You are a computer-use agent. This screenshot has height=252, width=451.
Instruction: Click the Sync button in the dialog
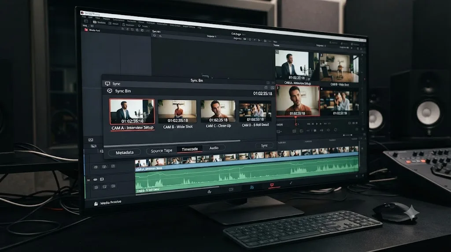(264, 145)
